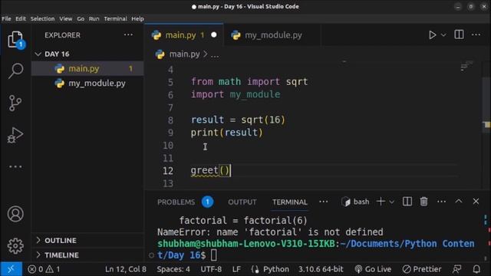The width and height of the screenshot is (491, 276).
Task: Open the Terminal menu
Action: [x=116, y=18]
